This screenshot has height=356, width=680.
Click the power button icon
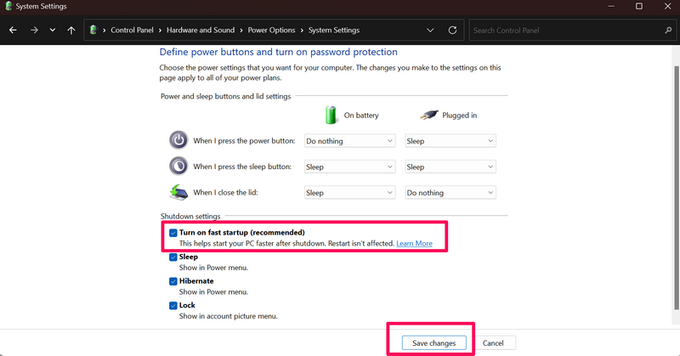click(x=178, y=140)
